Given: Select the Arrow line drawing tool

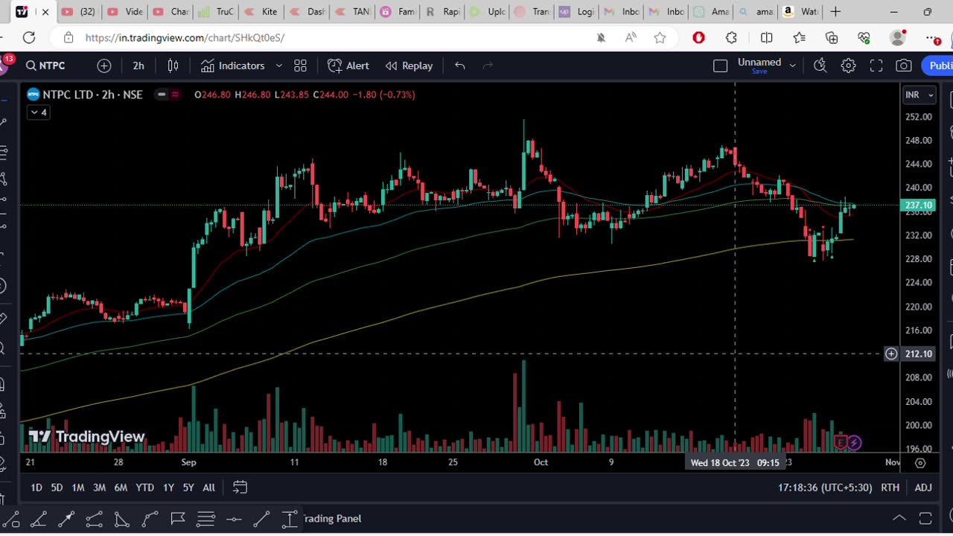Looking at the screenshot, I should (66, 519).
